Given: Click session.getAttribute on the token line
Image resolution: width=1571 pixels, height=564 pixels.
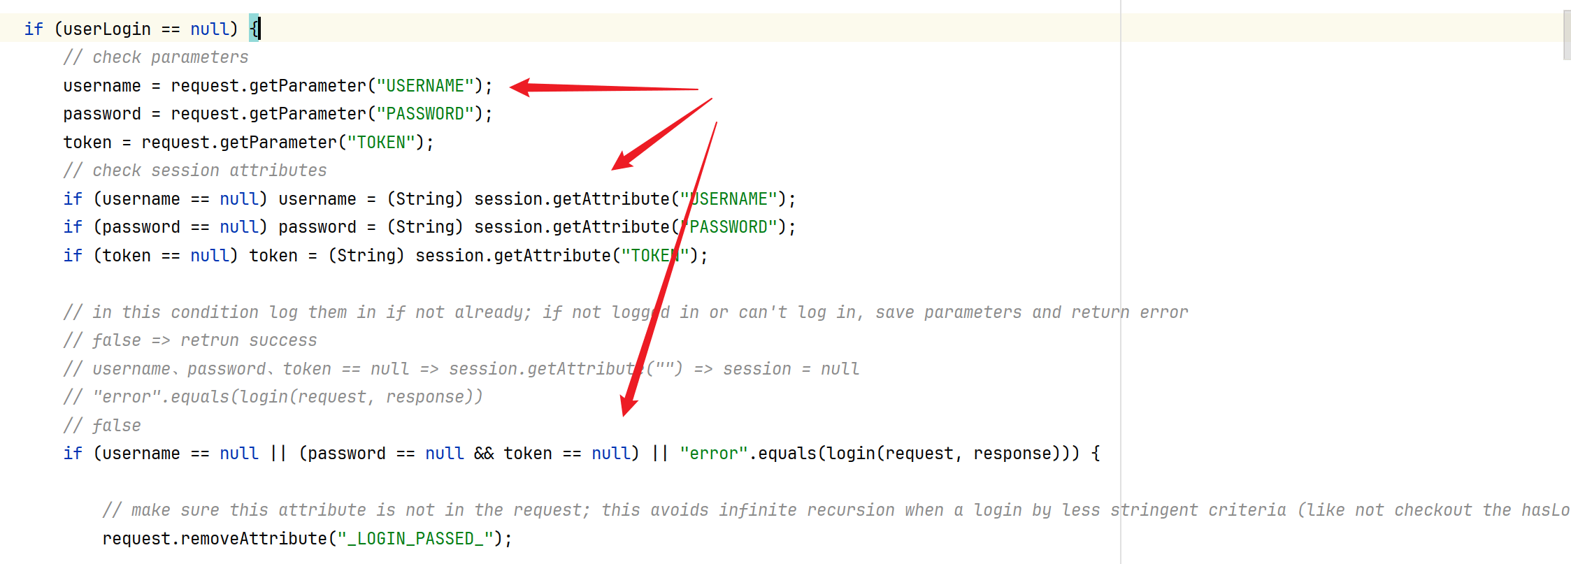Looking at the screenshot, I should pos(513,256).
